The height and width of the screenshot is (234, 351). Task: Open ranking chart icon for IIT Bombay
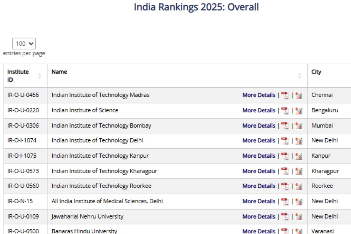[x=299, y=125]
